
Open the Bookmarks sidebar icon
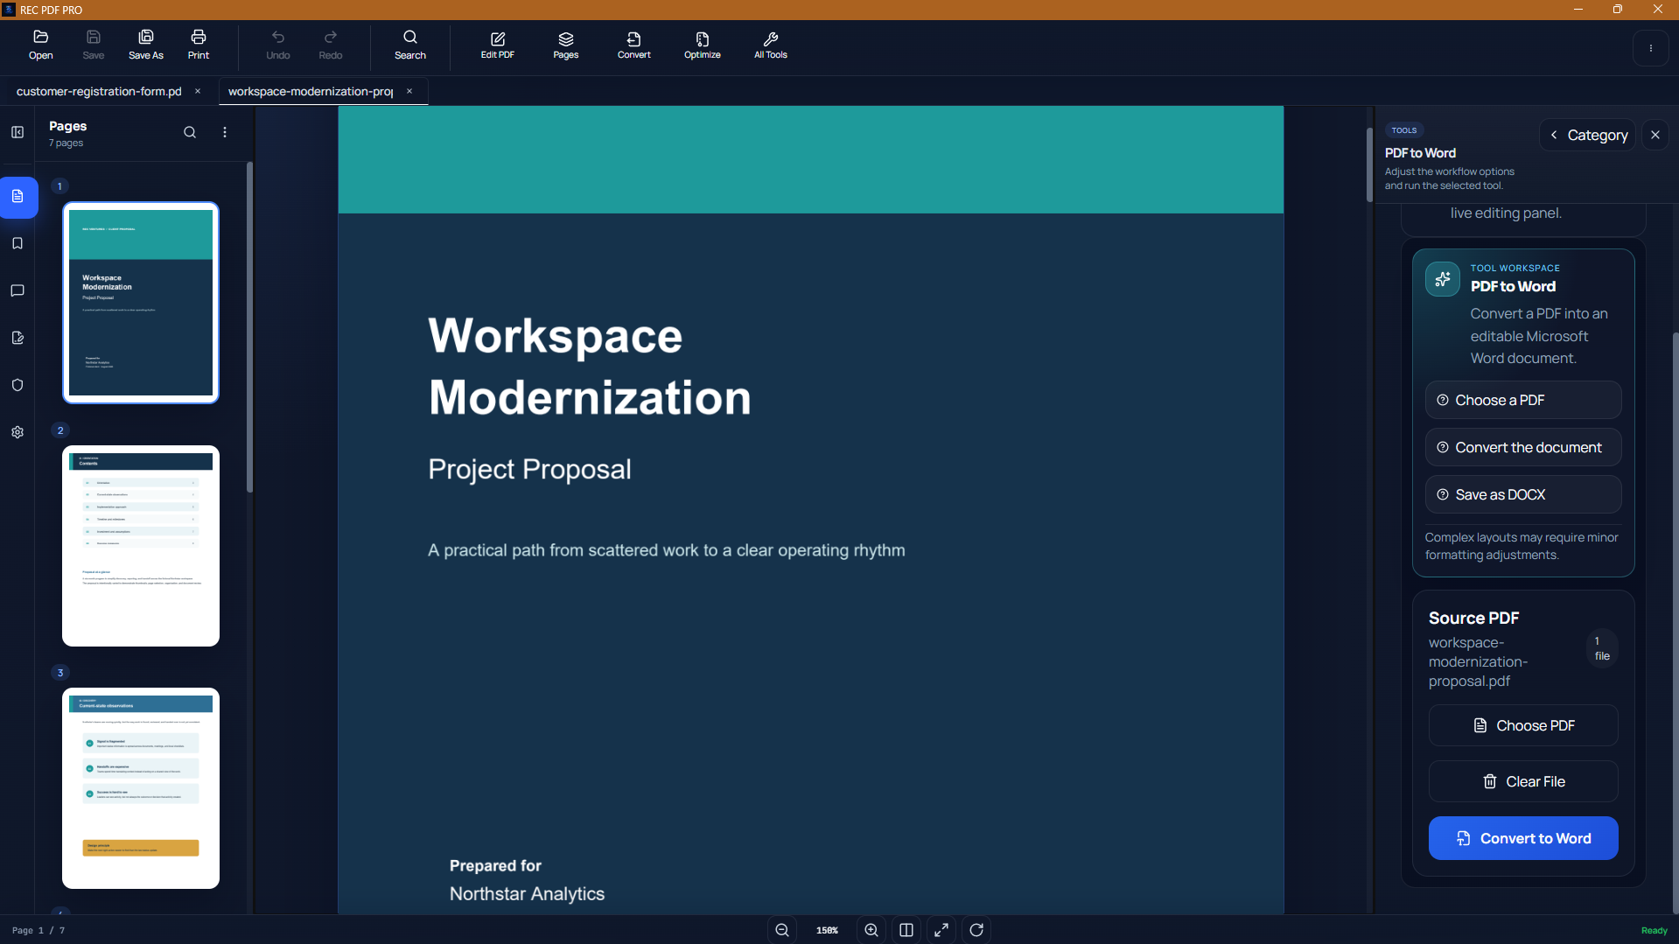[x=17, y=243]
